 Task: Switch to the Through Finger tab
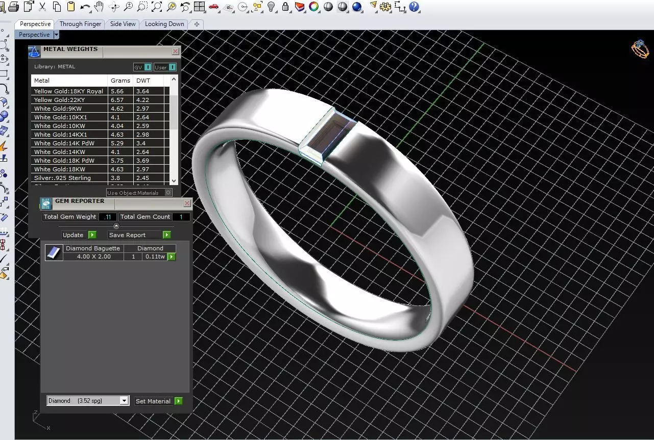click(x=80, y=24)
